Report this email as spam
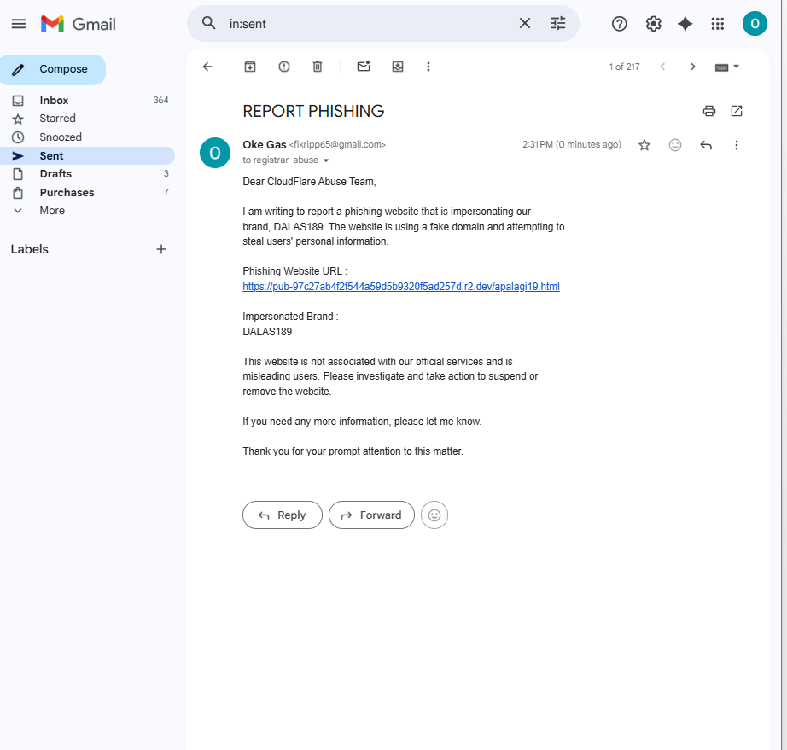Viewport: 787px width, 750px height. [284, 67]
